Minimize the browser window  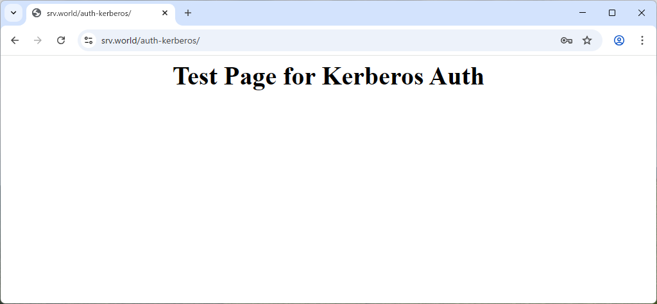tap(583, 13)
